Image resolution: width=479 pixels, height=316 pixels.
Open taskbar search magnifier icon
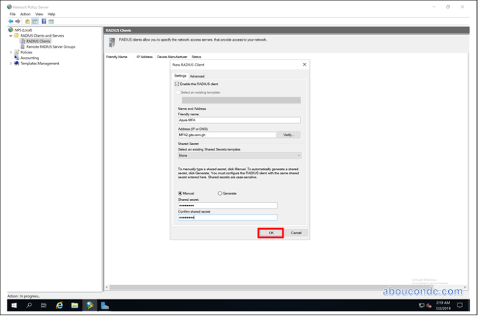pyautogui.click(x=29, y=305)
